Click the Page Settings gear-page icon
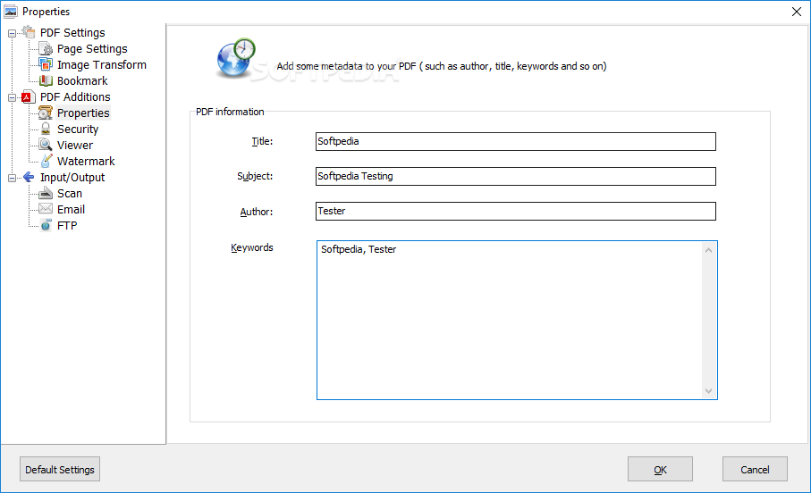The height and width of the screenshot is (493, 811). coord(46,48)
